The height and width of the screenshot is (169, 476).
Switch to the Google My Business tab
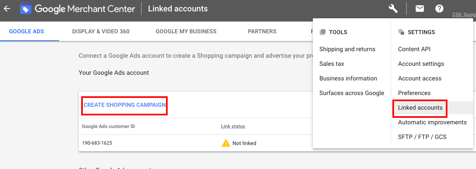tap(186, 31)
